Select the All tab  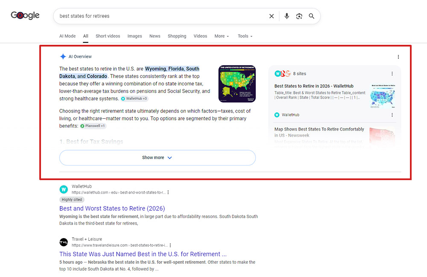(x=85, y=36)
